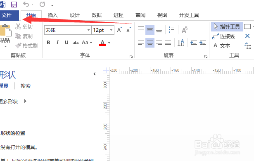
Task: Switch to the 设计 (Design) tab
Action: [75, 15]
